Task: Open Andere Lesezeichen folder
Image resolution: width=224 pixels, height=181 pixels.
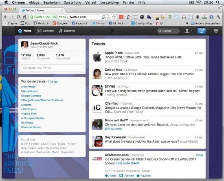Action: pyautogui.click(x=205, y=23)
